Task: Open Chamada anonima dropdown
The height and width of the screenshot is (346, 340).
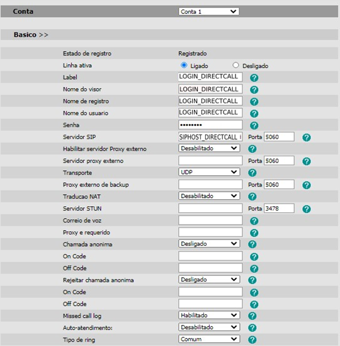Action: (209, 244)
